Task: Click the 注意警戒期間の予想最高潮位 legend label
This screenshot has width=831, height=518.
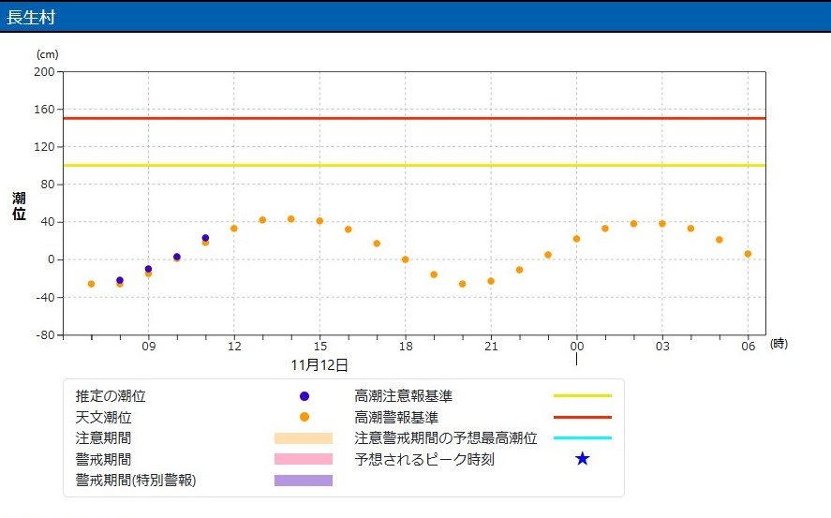Action: point(446,438)
